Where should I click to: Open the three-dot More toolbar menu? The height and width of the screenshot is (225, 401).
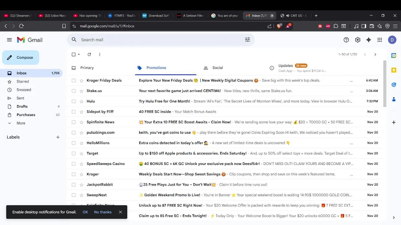click(x=100, y=54)
